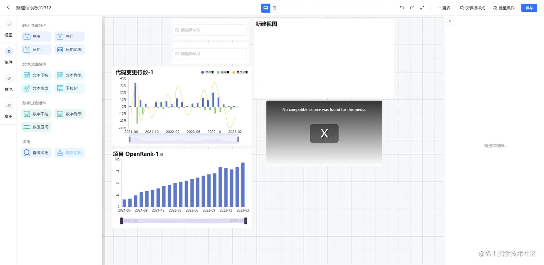Screen dimensions: 544x265
Task: Add the 数值区间 numeric range component
Action: [x=36, y=127]
